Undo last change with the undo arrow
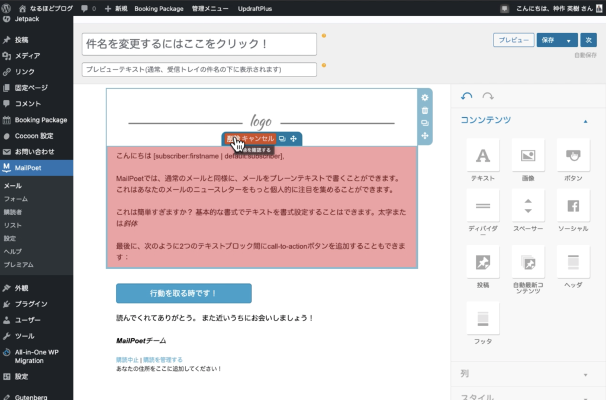 (466, 96)
